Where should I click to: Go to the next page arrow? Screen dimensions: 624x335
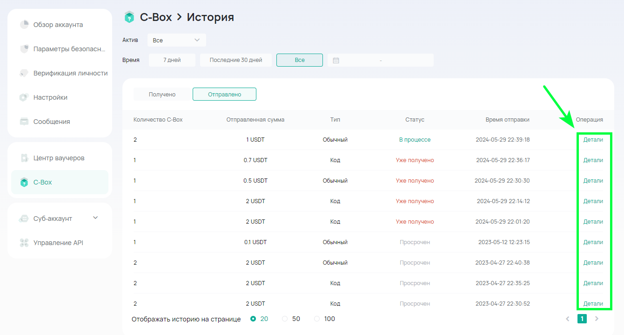(597, 319)
